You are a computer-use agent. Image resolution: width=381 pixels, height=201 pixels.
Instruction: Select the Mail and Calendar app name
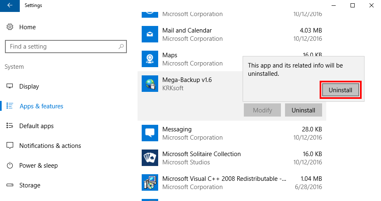(187, 30)
